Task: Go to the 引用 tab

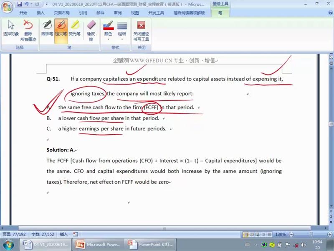Action: click(x=83, y=13)
